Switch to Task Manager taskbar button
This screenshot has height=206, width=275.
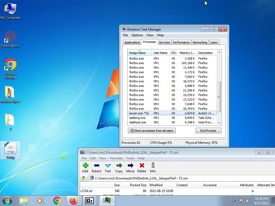click(x=107, y=201)
